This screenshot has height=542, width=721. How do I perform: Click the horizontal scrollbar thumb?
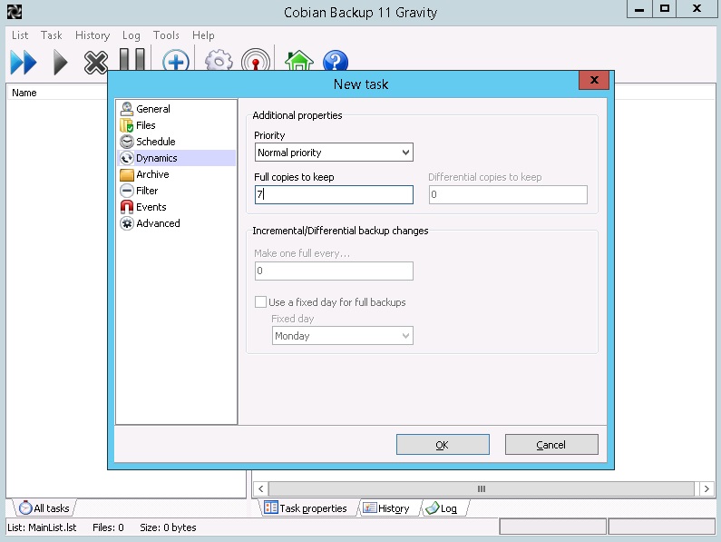coord(481,488)
